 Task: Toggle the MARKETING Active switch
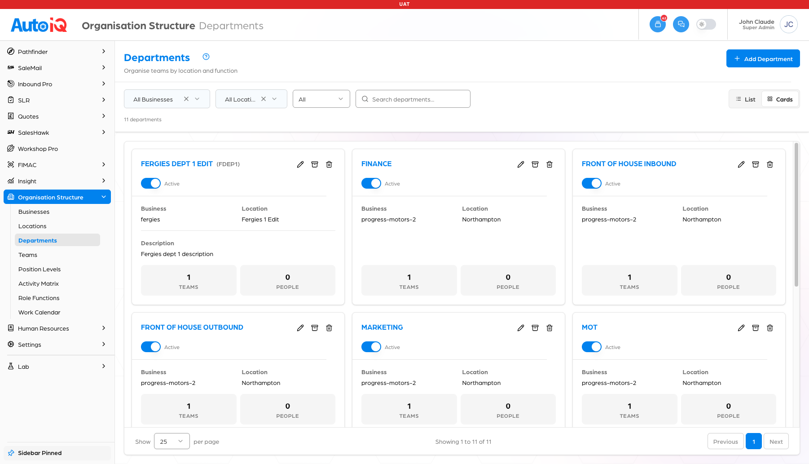(x=371, y=347)
